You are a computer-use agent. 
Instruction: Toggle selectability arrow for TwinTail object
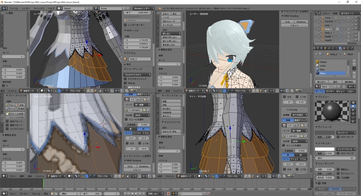[x=352, y=21]
